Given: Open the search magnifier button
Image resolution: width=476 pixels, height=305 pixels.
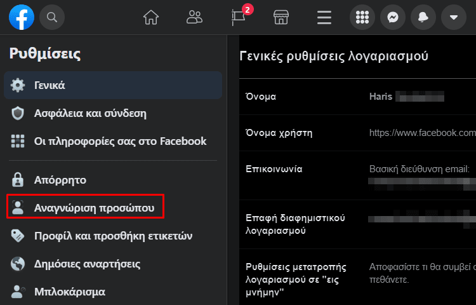Looking at the screenshot, I should (52, 17).
